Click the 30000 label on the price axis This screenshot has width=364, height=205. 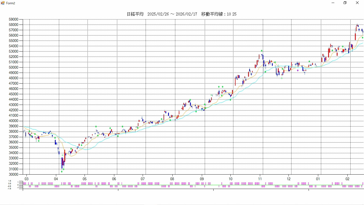[13, 175]
